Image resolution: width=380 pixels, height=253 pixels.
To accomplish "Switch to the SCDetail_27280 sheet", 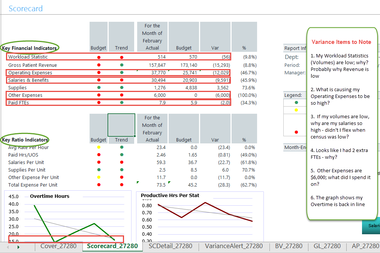I will pyautogui.click(x=170, y=246).
